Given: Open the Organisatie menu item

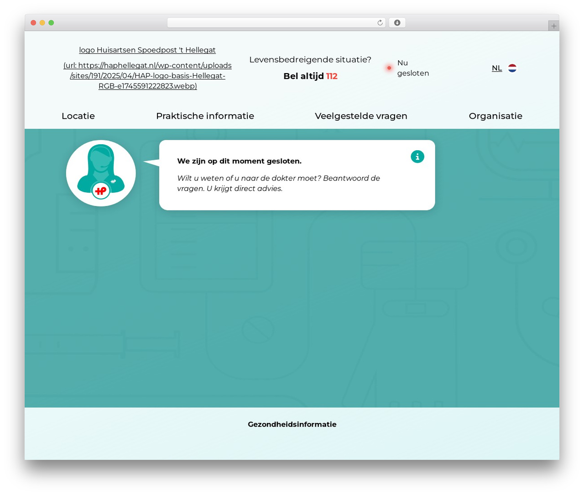Looking at the screenshot, I should pos(495,116).
